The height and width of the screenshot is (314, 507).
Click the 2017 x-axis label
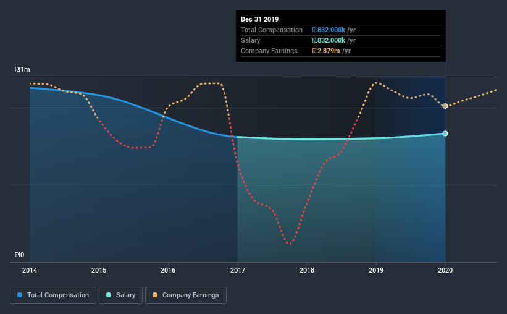tap(238, 270)
